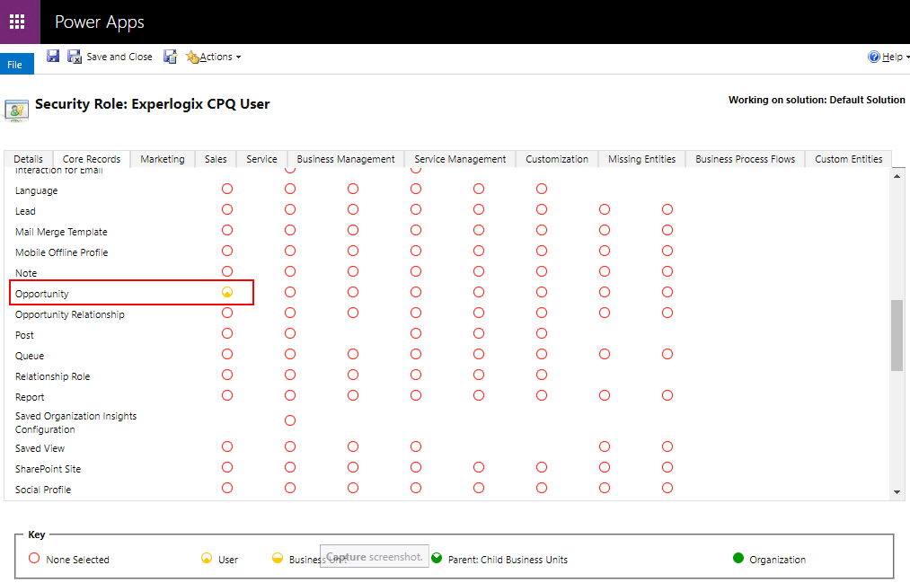Click the Save and Close button

[110, 57]
